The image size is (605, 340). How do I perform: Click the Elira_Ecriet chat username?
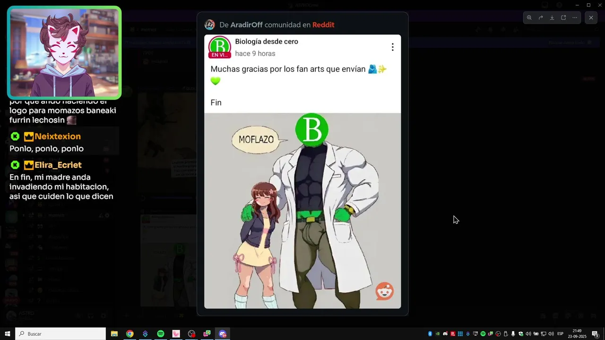click(x=58, y=165)
